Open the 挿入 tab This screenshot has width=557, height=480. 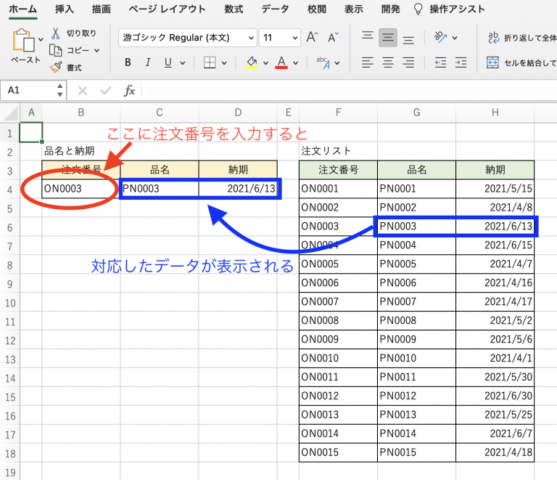[x=65, y=9]
